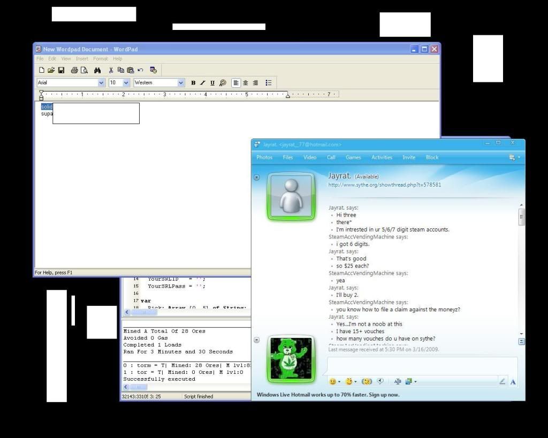Click the Messenger message input box
Viewport: 548px width, 438px height.
(422, 366)
